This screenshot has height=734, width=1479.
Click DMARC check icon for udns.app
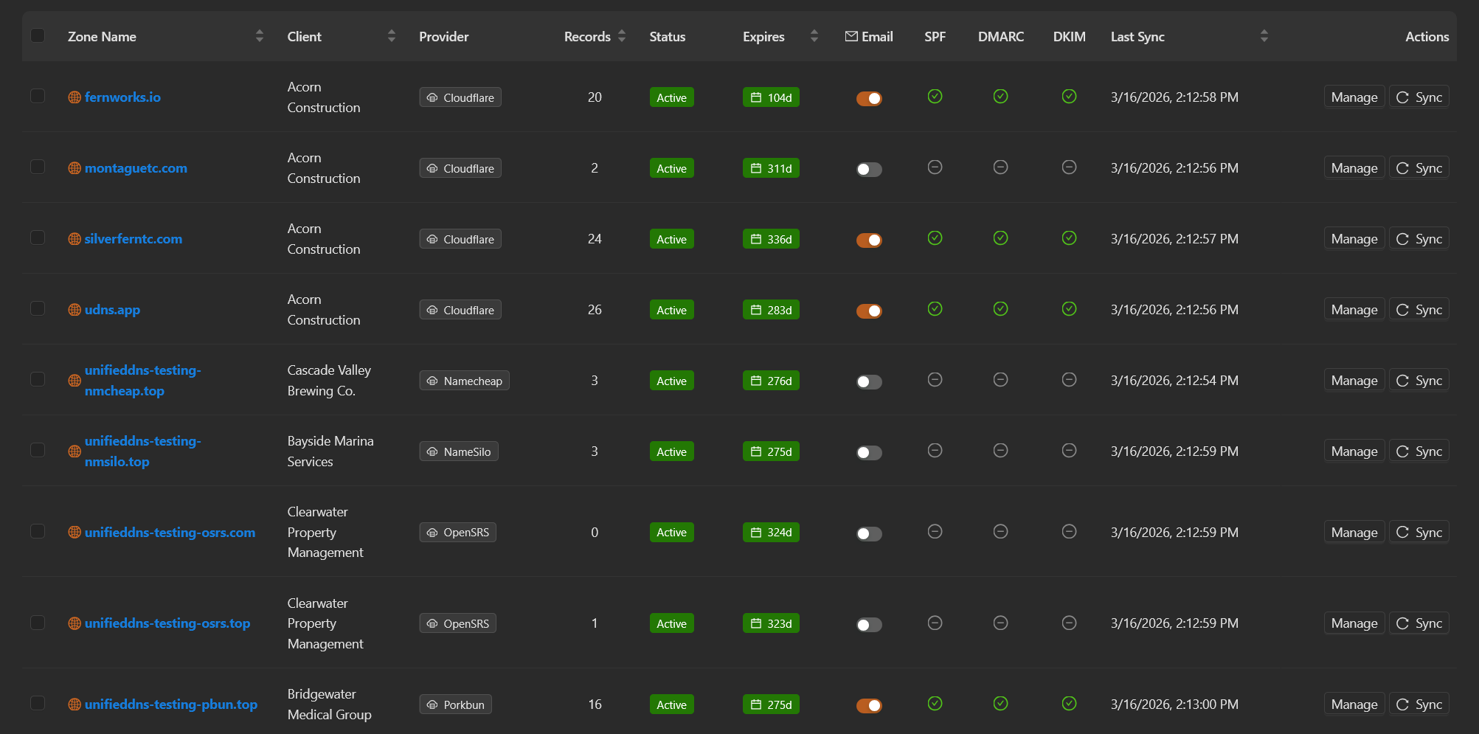(x=1000, y=309)
